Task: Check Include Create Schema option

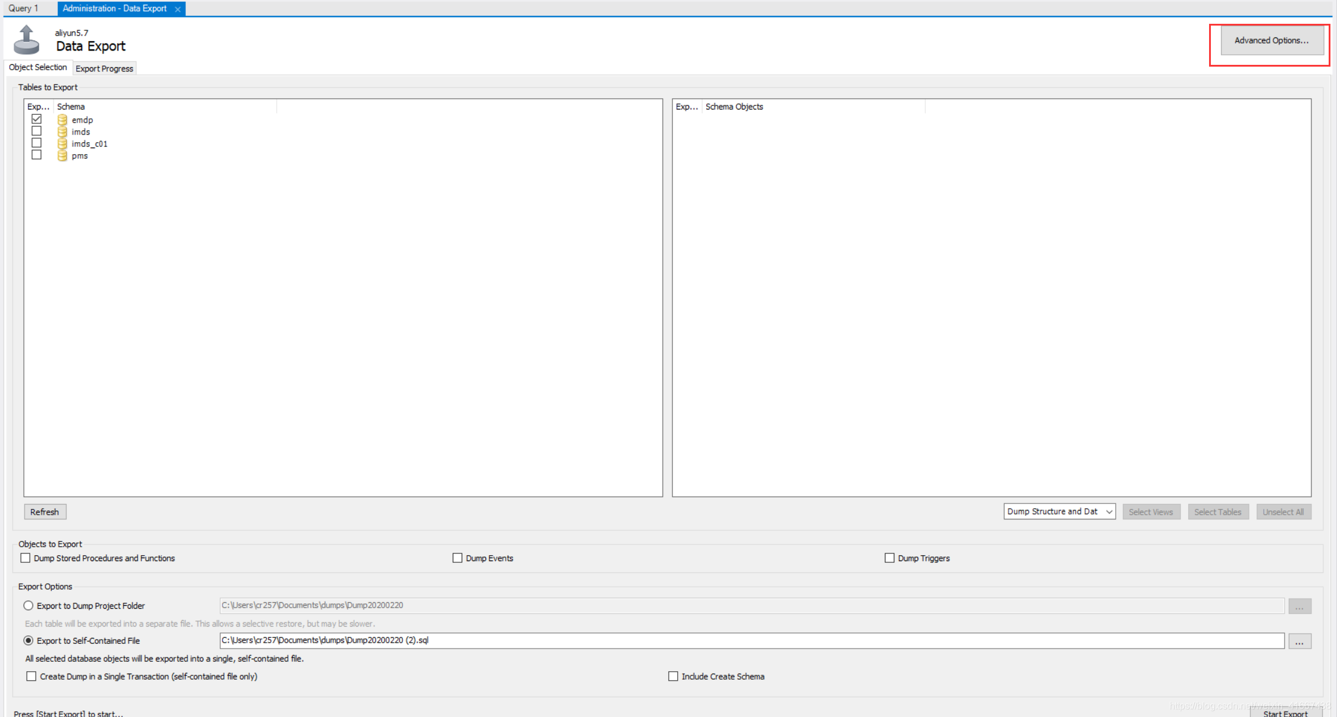Action: point(674,677)
